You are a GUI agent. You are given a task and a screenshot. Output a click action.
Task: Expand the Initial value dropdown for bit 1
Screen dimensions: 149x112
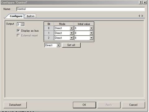coord(91,33)
